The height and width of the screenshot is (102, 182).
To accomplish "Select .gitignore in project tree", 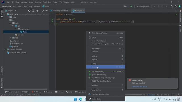I will point(16,41).
